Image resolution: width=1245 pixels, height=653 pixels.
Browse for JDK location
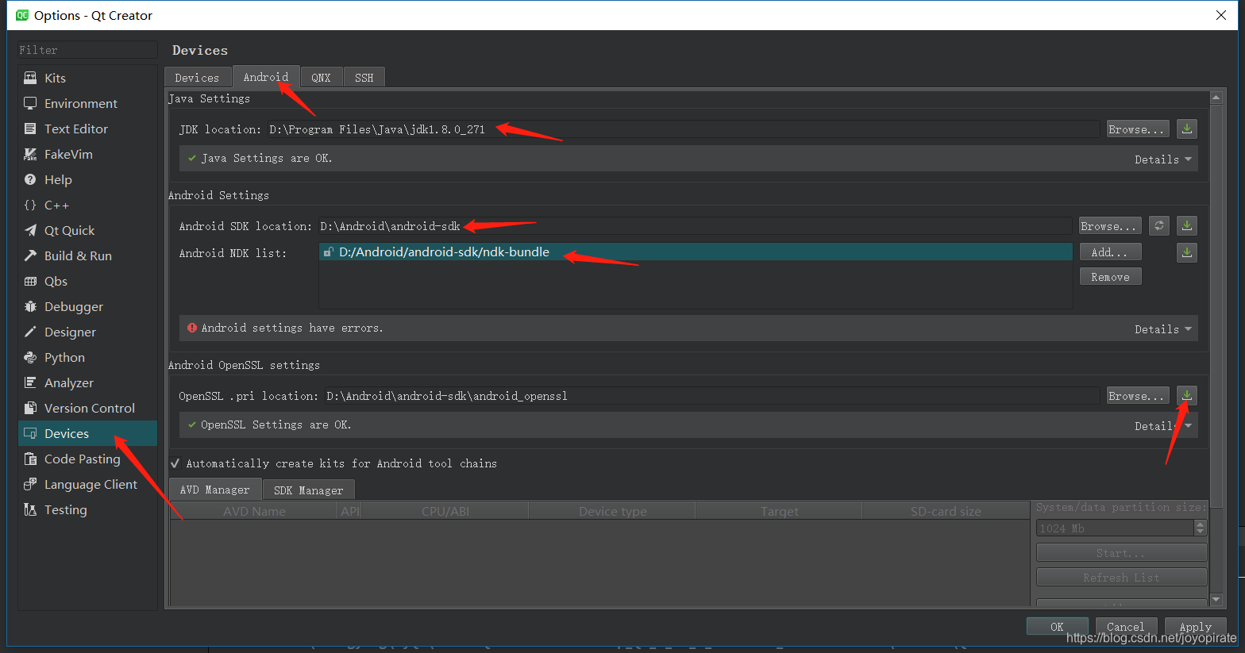1137,129
